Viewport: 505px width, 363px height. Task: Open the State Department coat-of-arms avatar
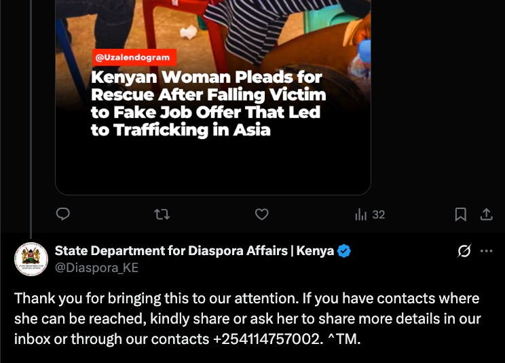(x=31, y=259)
